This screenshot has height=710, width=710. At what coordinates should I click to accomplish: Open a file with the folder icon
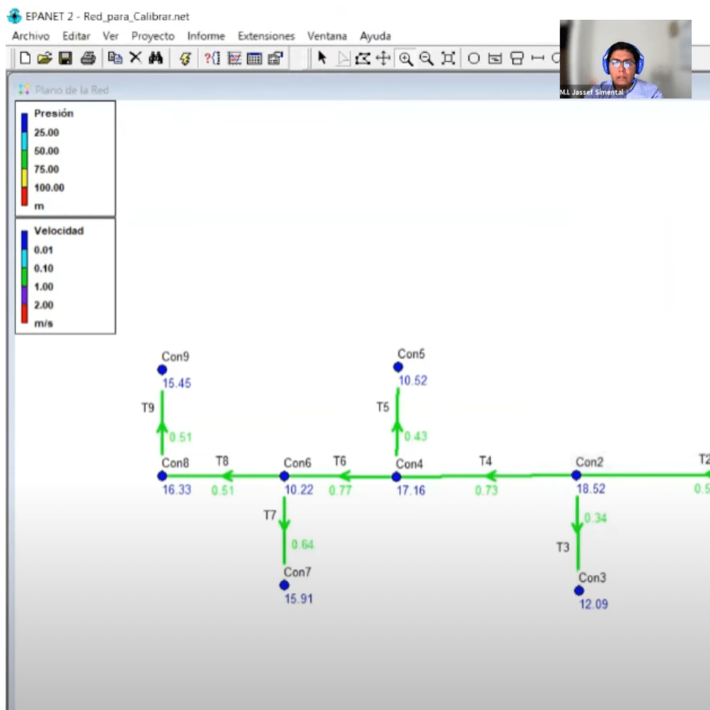(x=45, y=59)
